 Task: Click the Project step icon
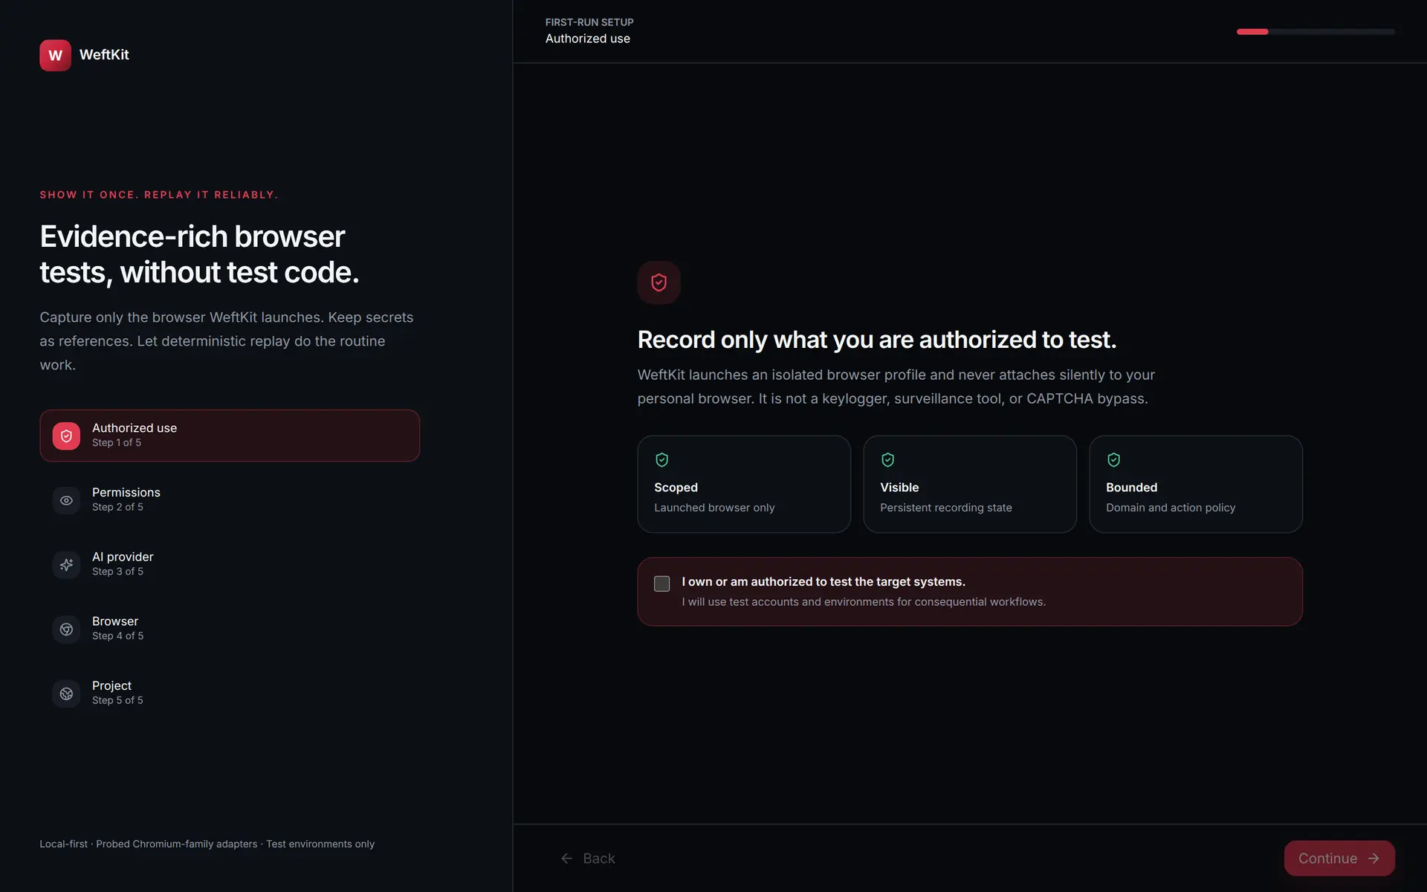click(x=66, y=694)
